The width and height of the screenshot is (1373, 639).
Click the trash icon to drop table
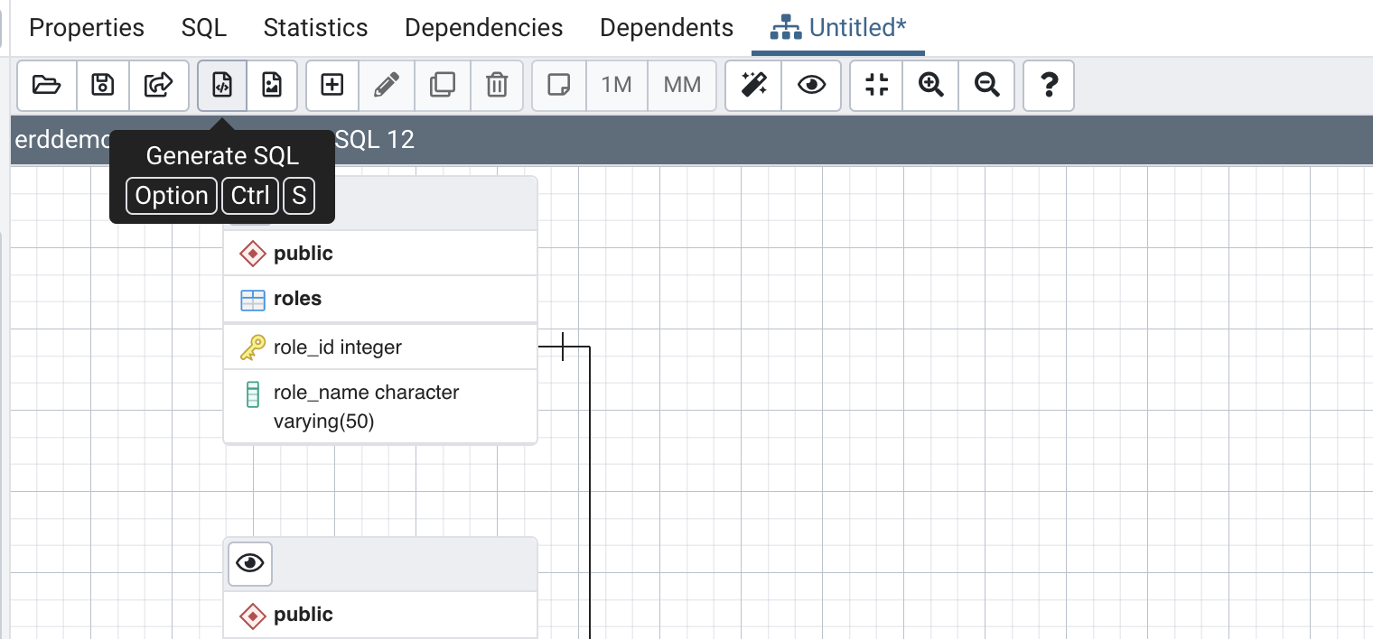coord(496,86)
